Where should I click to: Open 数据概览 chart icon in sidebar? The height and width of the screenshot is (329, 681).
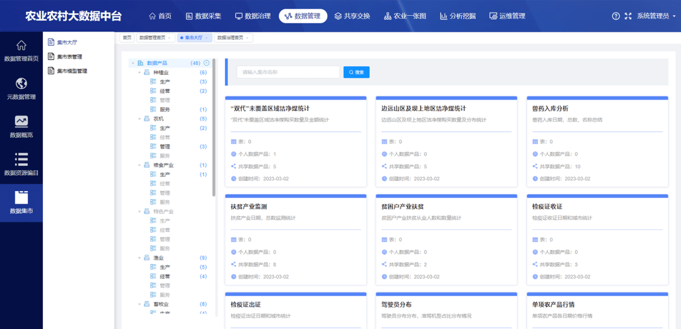click(21, 122)
